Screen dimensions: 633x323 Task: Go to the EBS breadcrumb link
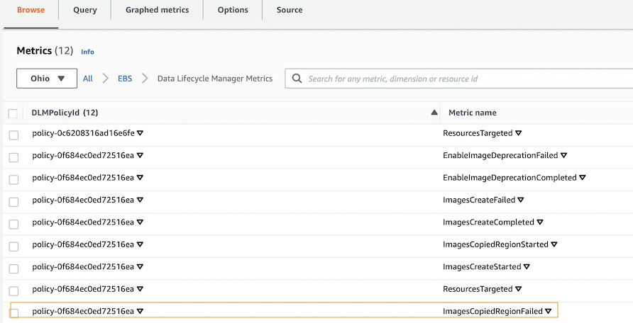pyautogui.click(x=125, y=79)
